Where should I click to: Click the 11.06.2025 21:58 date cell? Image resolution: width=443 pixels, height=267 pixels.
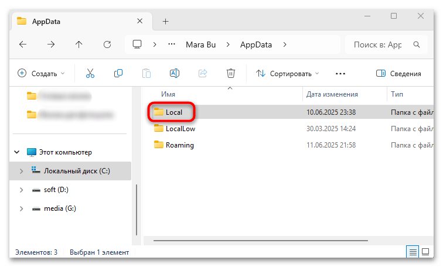331,145
